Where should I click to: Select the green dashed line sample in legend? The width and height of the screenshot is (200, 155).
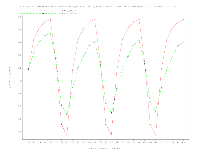(39, 13)
